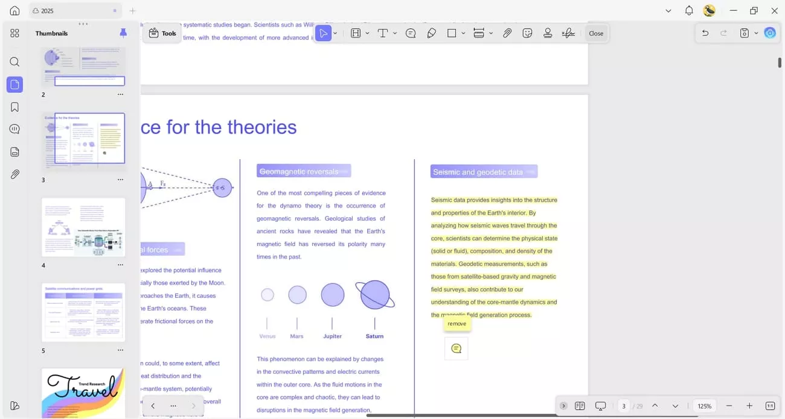The height and width of the screenshot is (419, 785).
Task: Open Search in the left sidebar
Action: pyautogui.click(x=14, y=61)
